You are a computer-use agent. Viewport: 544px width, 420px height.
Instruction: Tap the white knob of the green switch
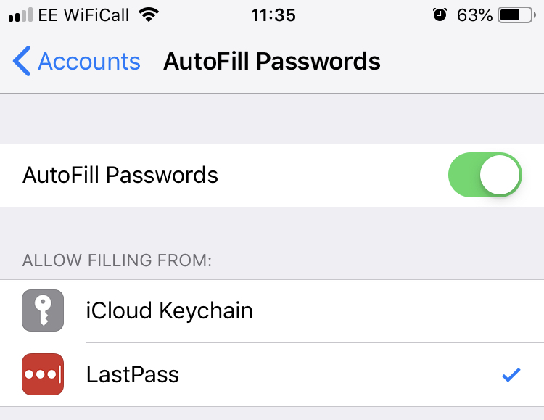coord(500,175)
